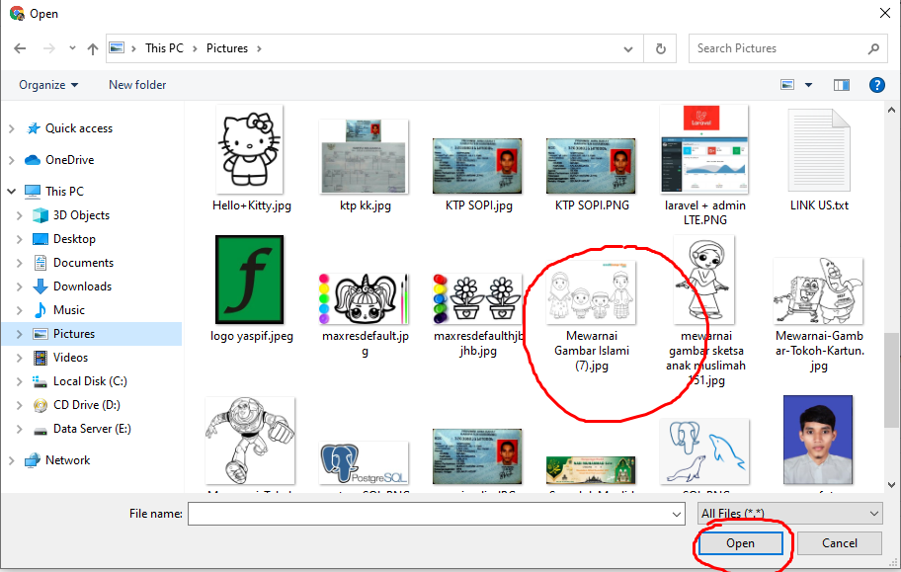
Task: Select Quick access star icon
Action: click(34, 128)
